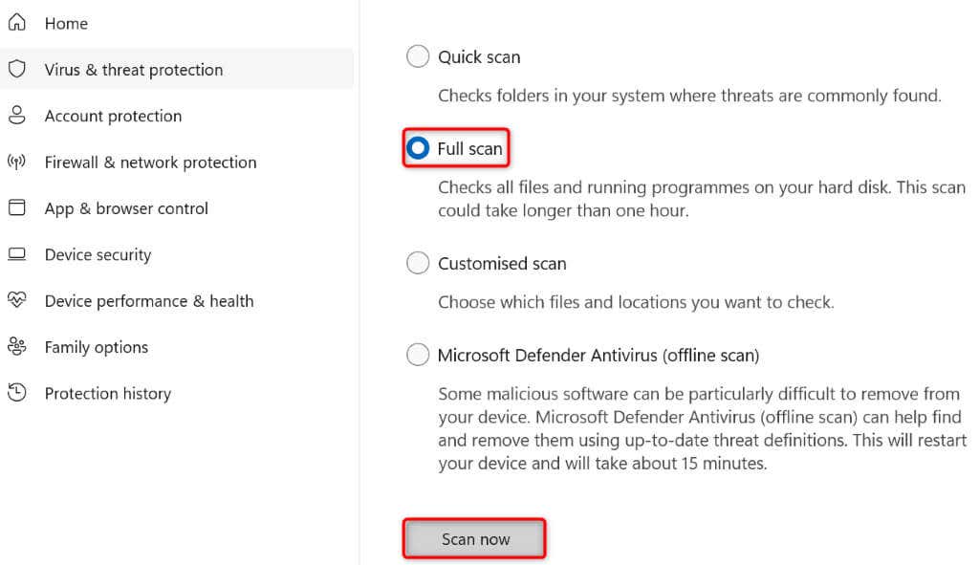Select the Full scan radio button
The image size is (979, 565).
[418, 149]
